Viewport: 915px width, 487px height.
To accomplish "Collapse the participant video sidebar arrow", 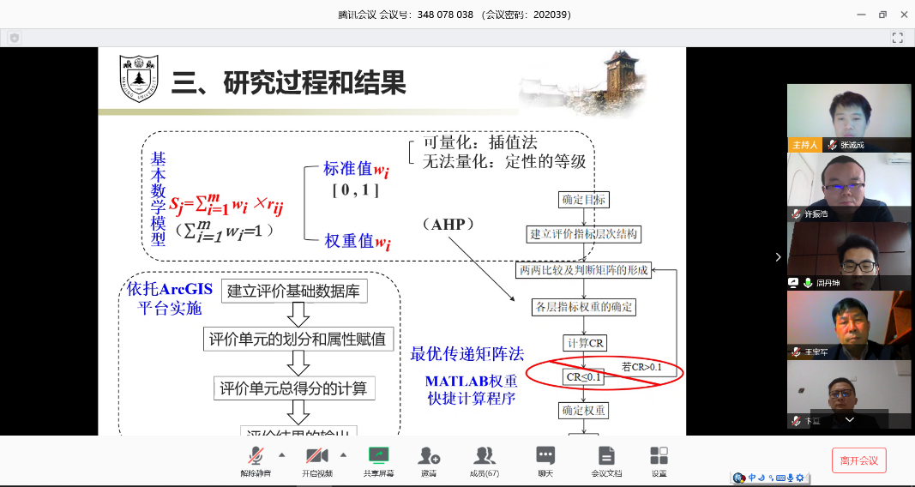I will click(778, 256).
